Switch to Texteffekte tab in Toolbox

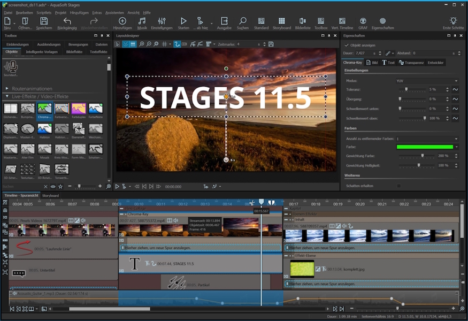coord(98,52)
